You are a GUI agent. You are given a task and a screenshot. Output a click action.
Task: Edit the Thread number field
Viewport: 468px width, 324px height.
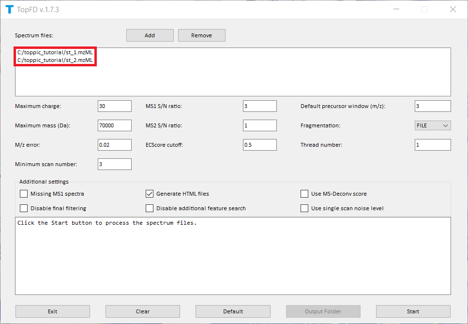432,145
